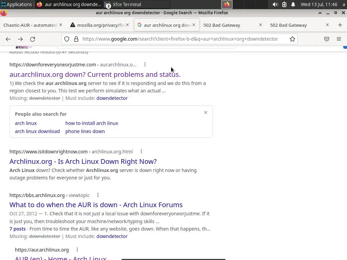Image resolution: width=347 pixels, height=260 pixels.
Task: Open a new tab with plus button
Action: [340, 25]
